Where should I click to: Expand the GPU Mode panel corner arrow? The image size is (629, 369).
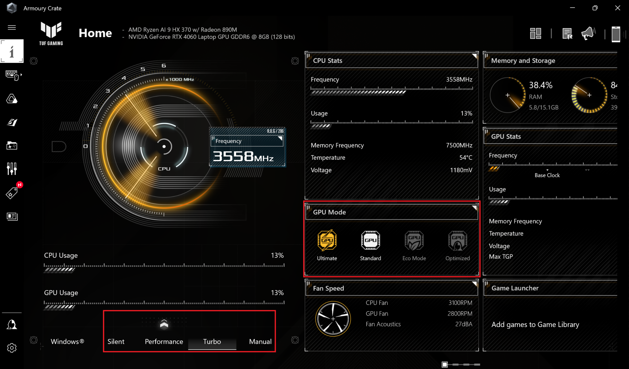click(x=474, y=208)
